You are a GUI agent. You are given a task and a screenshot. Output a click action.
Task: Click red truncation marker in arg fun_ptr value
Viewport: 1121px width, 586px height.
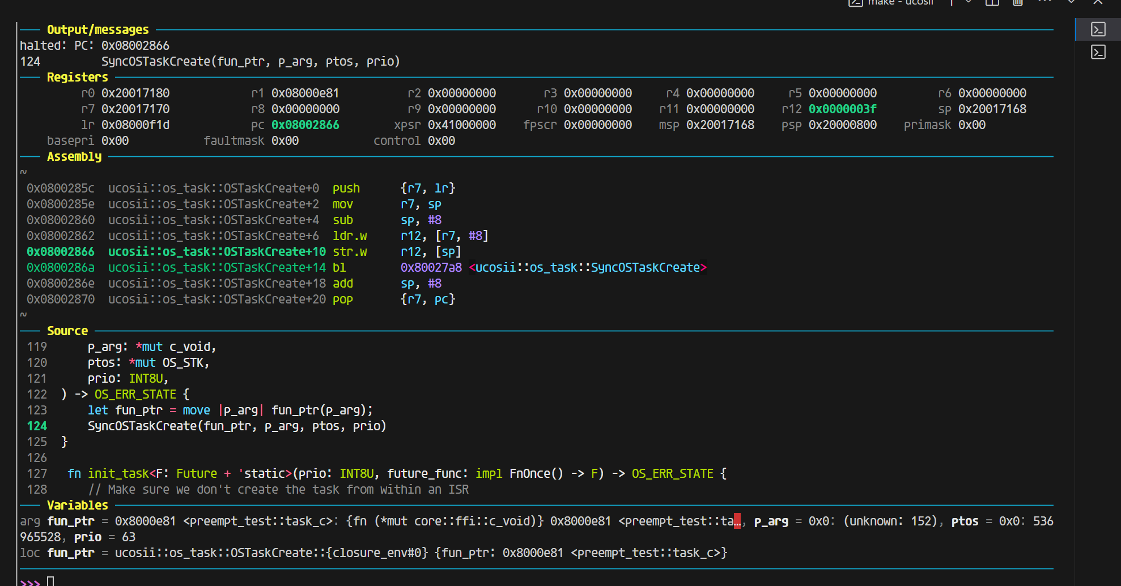coord(737,521)
